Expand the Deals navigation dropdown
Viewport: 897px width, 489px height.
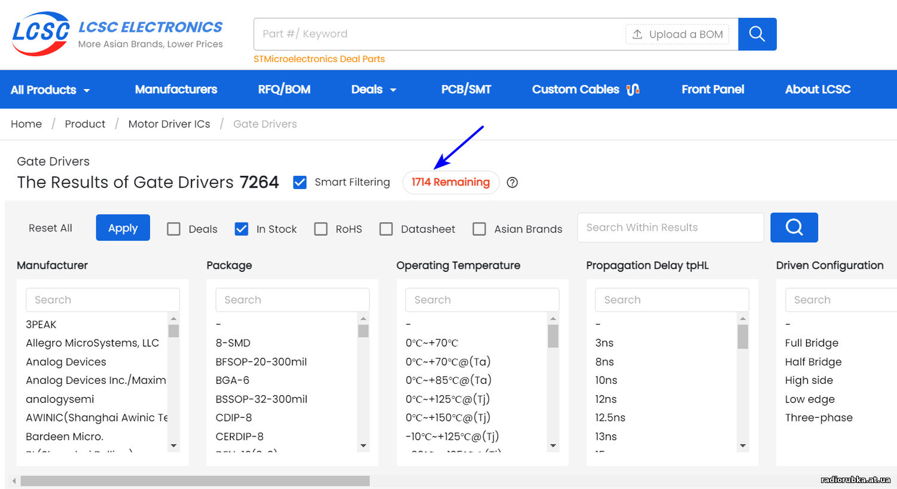[x=374, y=90]
